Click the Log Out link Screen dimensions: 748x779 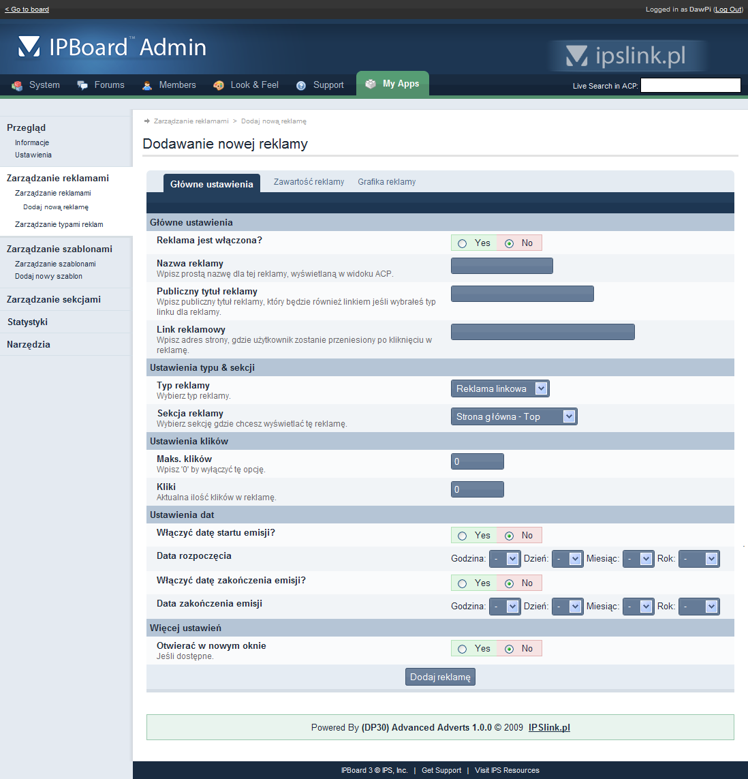tap(728, 10)
